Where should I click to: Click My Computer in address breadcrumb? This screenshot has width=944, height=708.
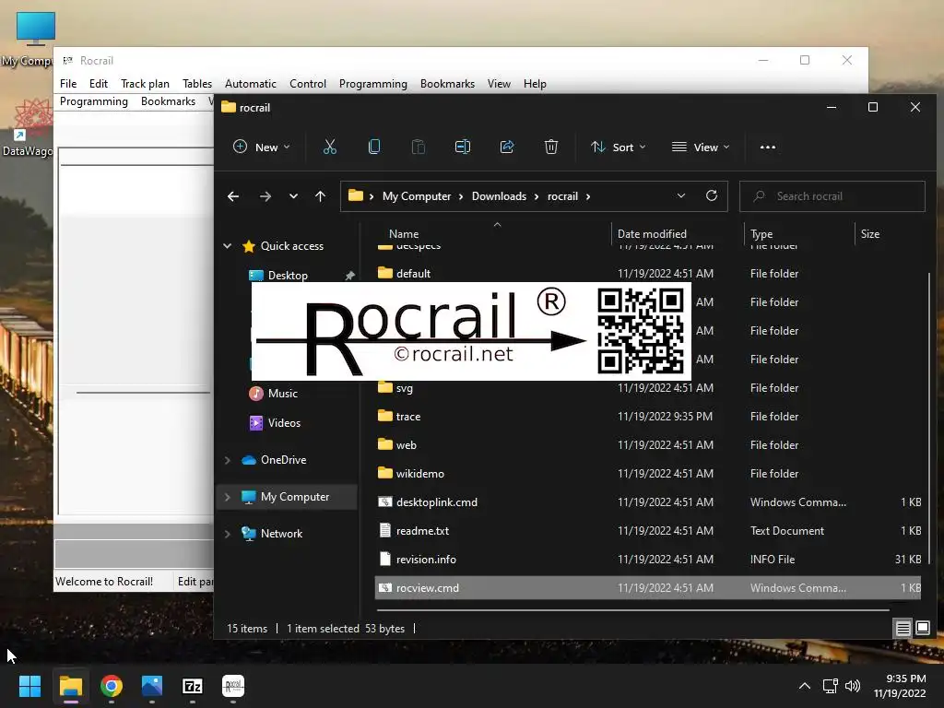point(417,196)
